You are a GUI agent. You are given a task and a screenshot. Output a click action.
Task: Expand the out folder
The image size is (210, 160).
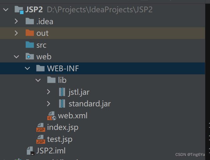(16, 33)
